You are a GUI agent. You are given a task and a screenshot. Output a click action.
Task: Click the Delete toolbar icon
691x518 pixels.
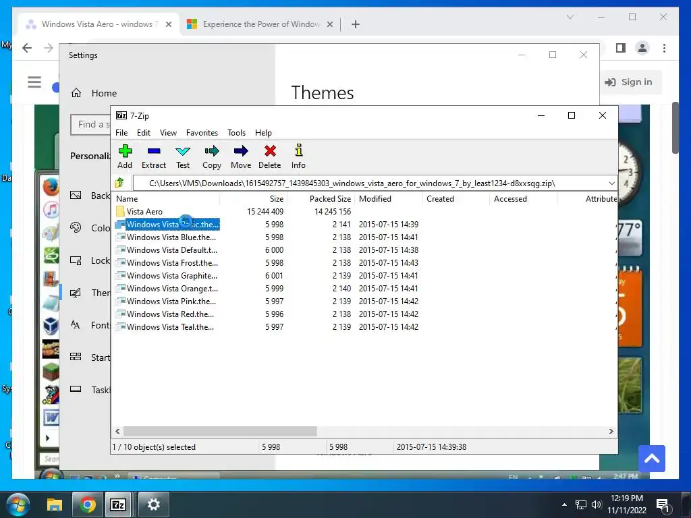coord(270,151)
